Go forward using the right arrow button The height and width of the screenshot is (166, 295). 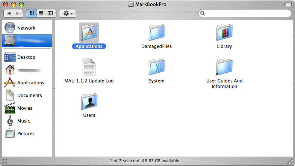pyautogui.click(x=18, y=13)
